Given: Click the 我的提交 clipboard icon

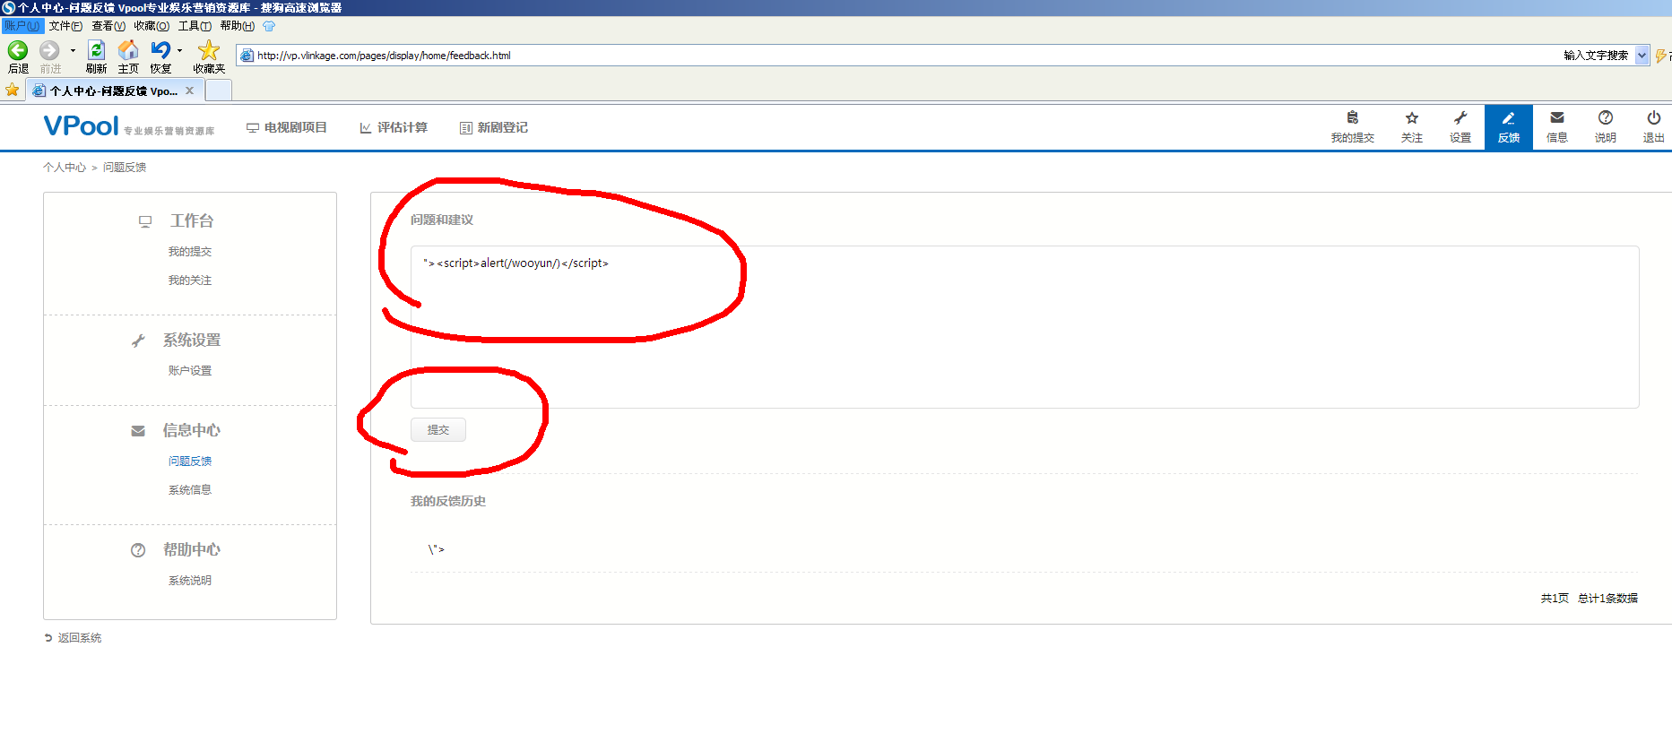Looking at the screenshot, I should 1353,117.
